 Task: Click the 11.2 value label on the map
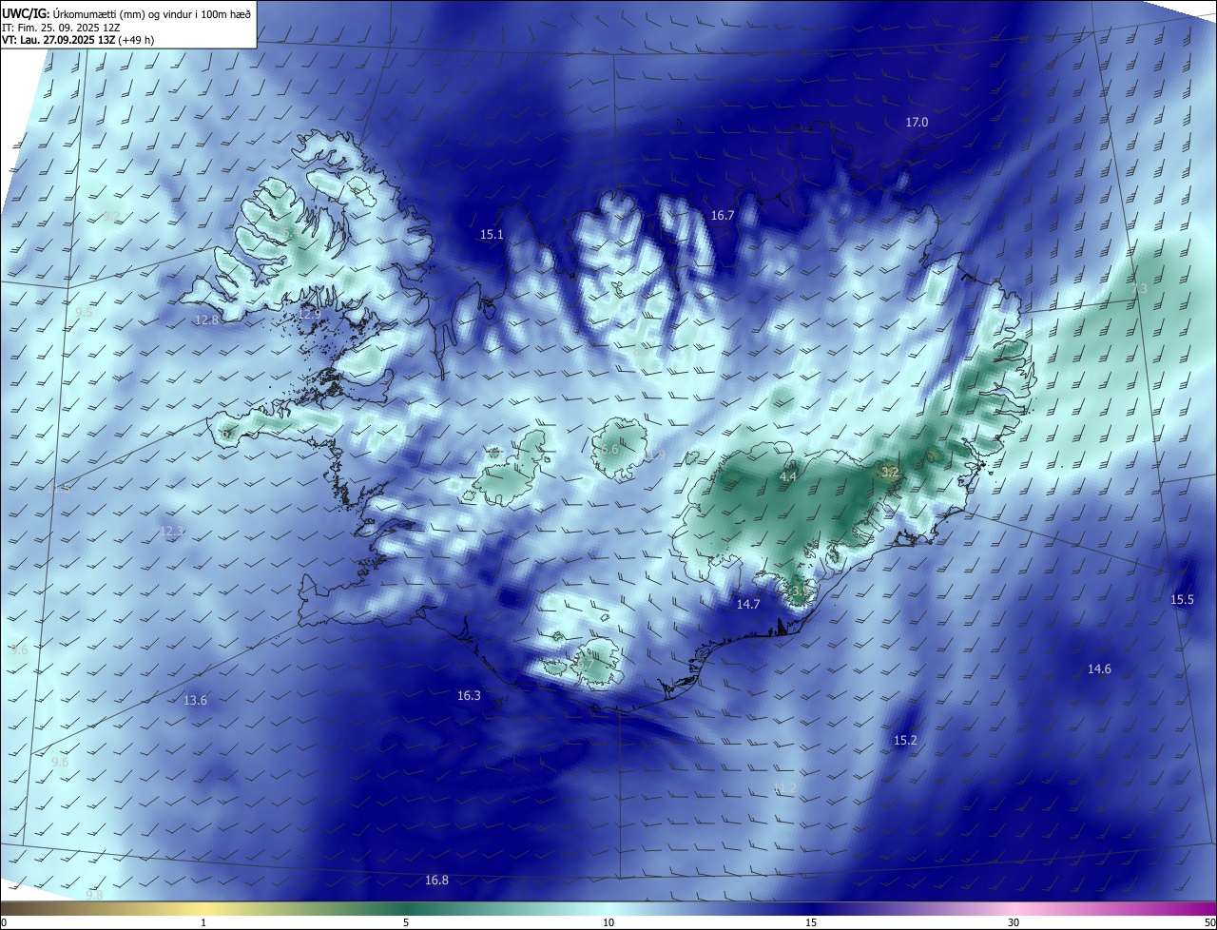(784, 788)
